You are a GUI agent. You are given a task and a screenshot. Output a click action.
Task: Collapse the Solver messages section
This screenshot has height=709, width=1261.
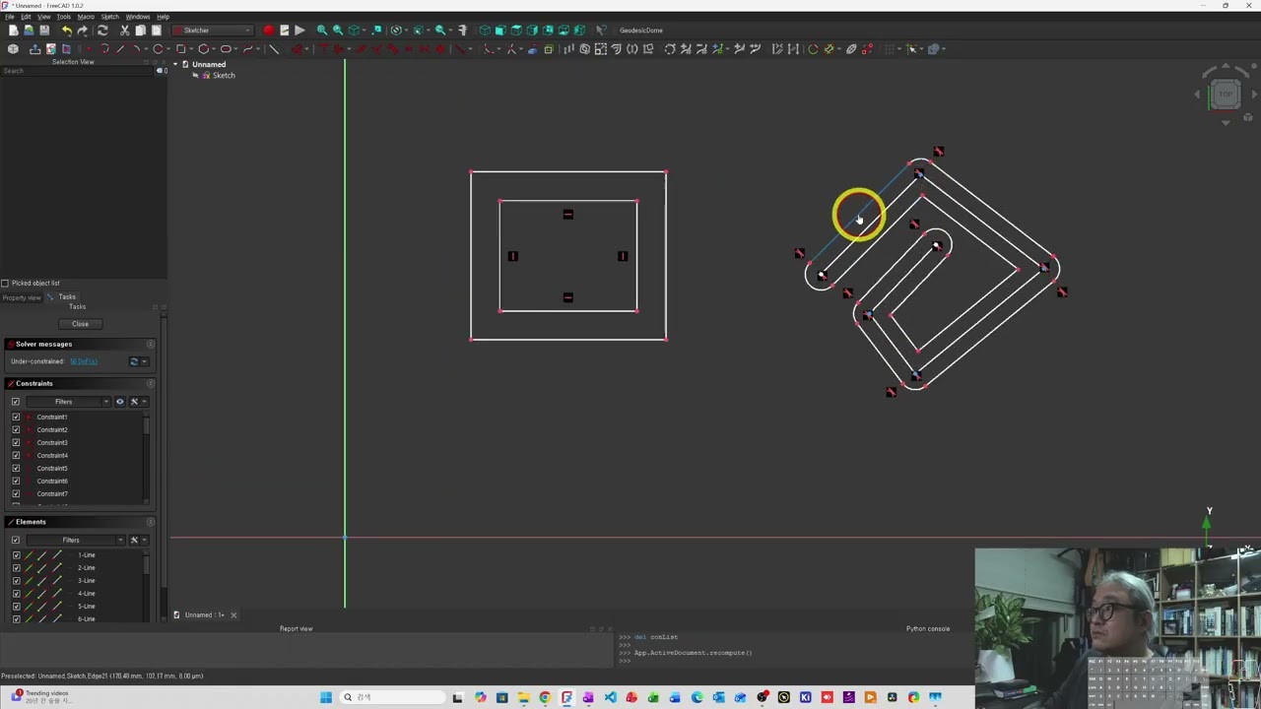point(150,344)
